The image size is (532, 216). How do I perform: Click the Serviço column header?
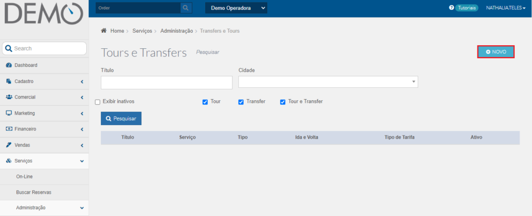tap(188, 137)
